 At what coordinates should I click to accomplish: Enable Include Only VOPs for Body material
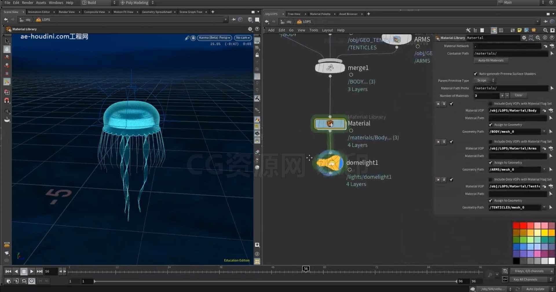coord(490,103)
